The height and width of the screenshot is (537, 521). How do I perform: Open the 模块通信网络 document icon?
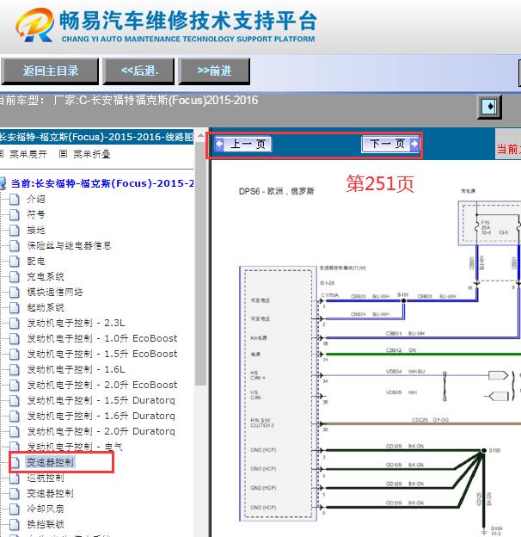pyautogui.click(x=15, y=292)
